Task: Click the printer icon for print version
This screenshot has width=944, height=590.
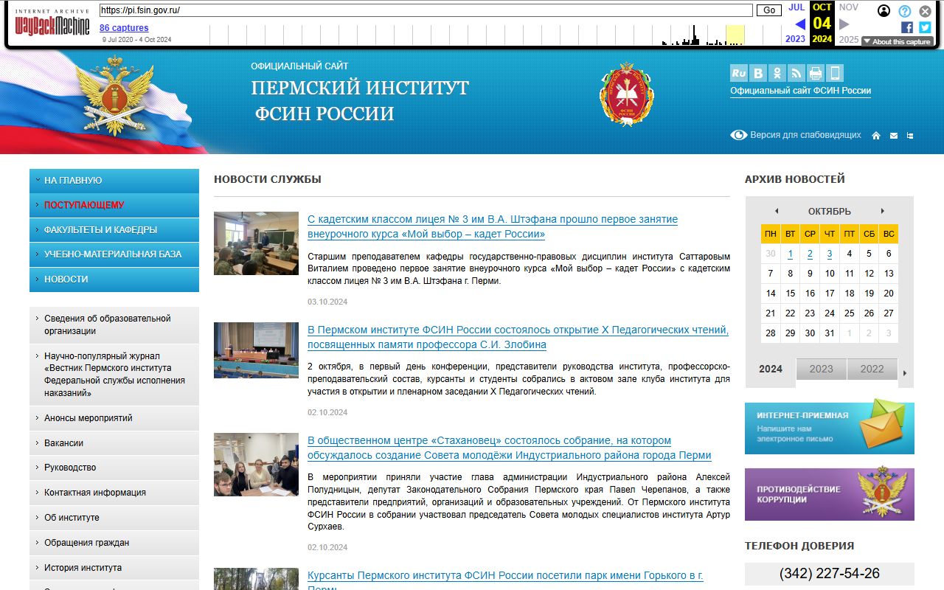Action: (816, 73)
